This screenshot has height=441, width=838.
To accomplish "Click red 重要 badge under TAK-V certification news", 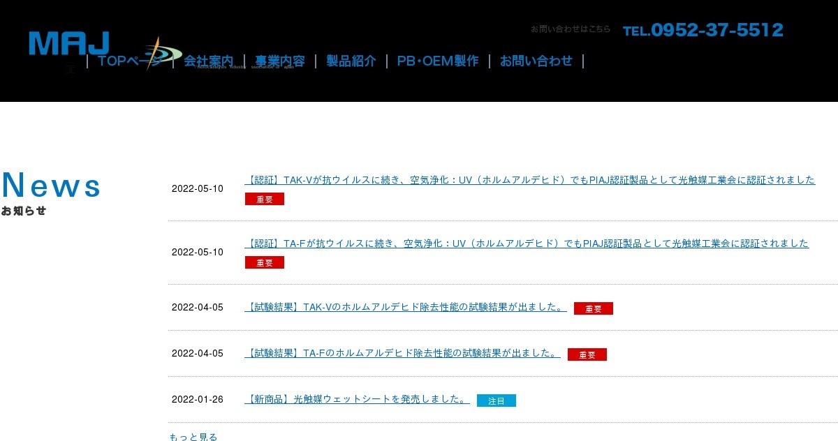I will click(x=265, y=199).
